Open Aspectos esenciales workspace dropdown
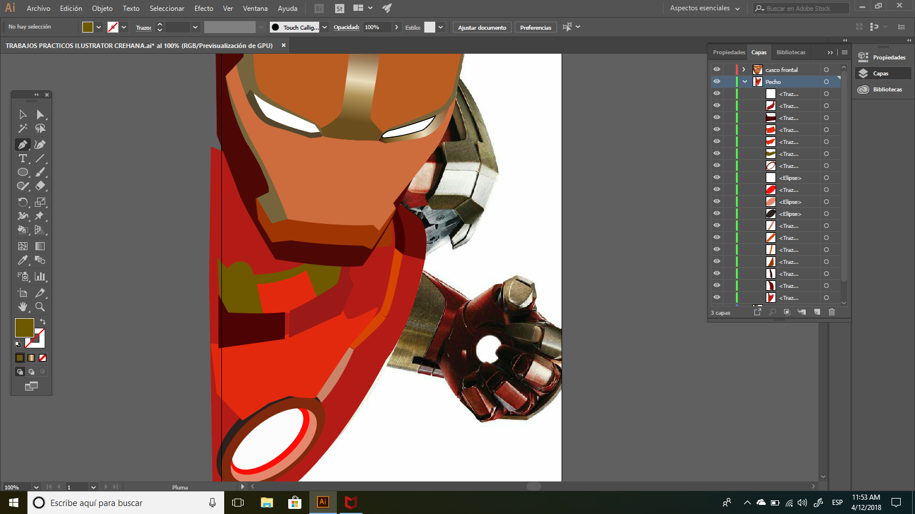Image resolution: width=915 pixels, height=514 pixels. [705, 8]
